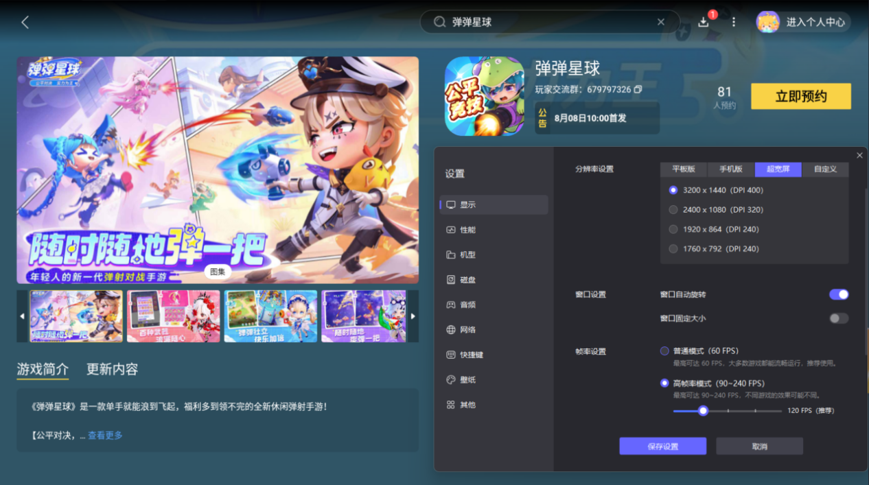This screenshot has height=485, width=869.
Task: Open 音频 audio settings
Action: tap(494, 305)
